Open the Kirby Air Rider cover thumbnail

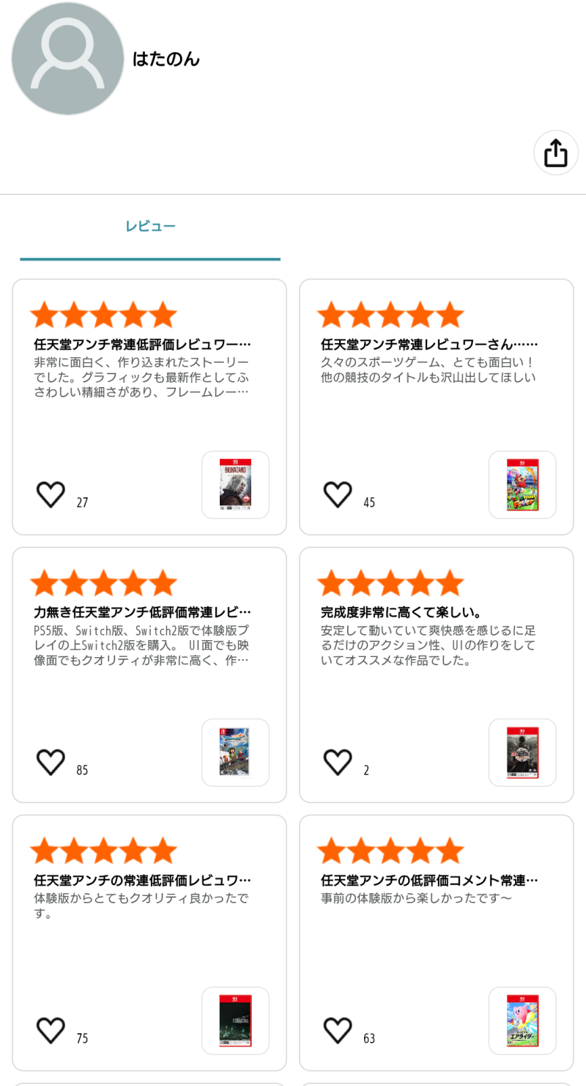[x=522, y=1021]
